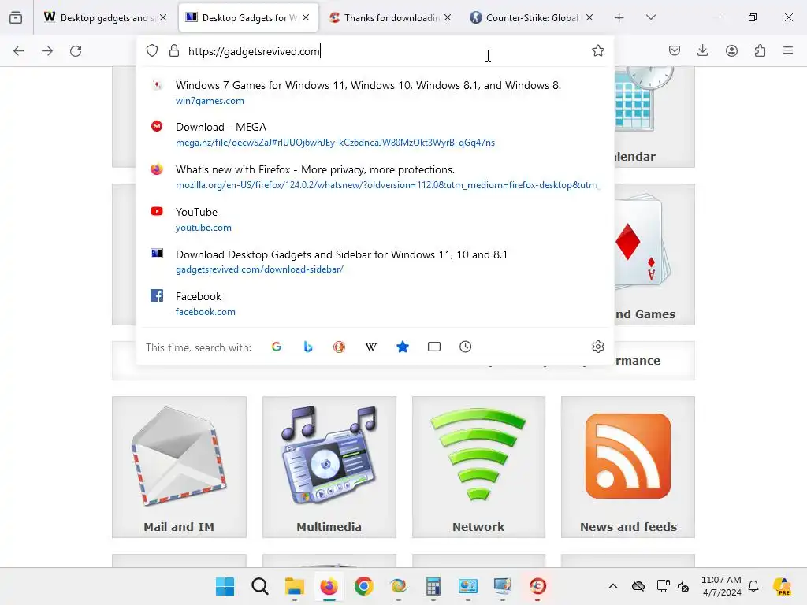The width and height of the screenshot is (807, 605).
Task: Open Windows taskbar search
Action: point(260,586)
